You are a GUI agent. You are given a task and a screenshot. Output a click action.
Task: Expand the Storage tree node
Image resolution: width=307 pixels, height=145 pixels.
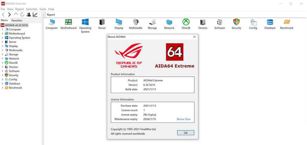click(x=3, y=54)
